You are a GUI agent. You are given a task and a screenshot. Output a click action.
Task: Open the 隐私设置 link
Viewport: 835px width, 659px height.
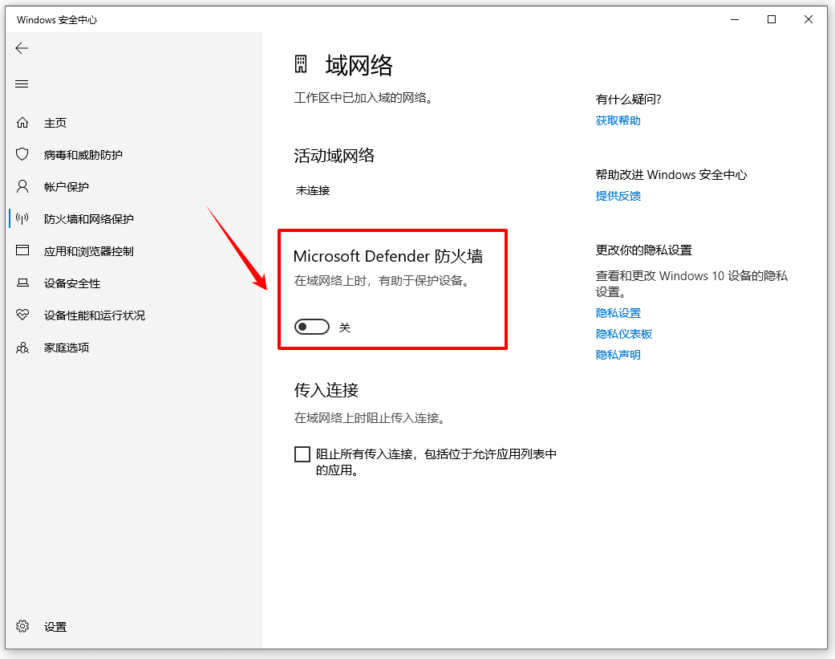click(618, 313)
